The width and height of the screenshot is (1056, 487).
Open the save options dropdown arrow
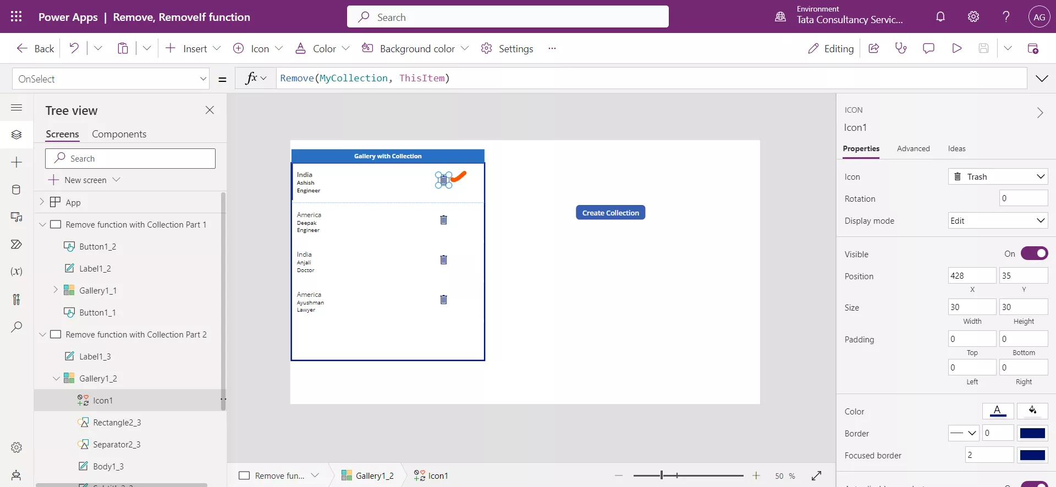click(x=1008, y=48)
